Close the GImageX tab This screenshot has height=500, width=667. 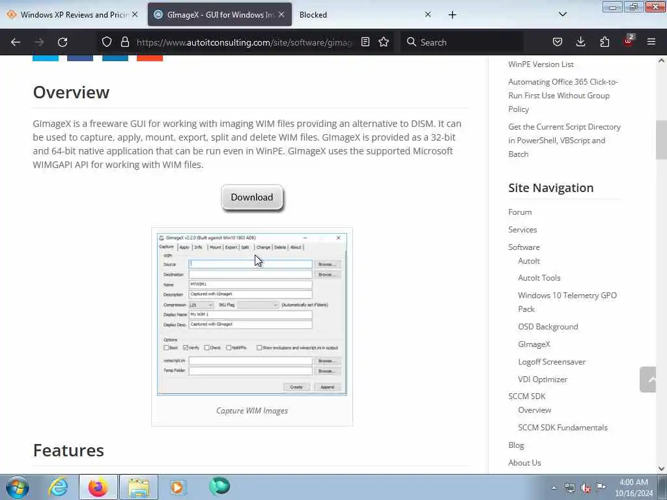[281, 14]
